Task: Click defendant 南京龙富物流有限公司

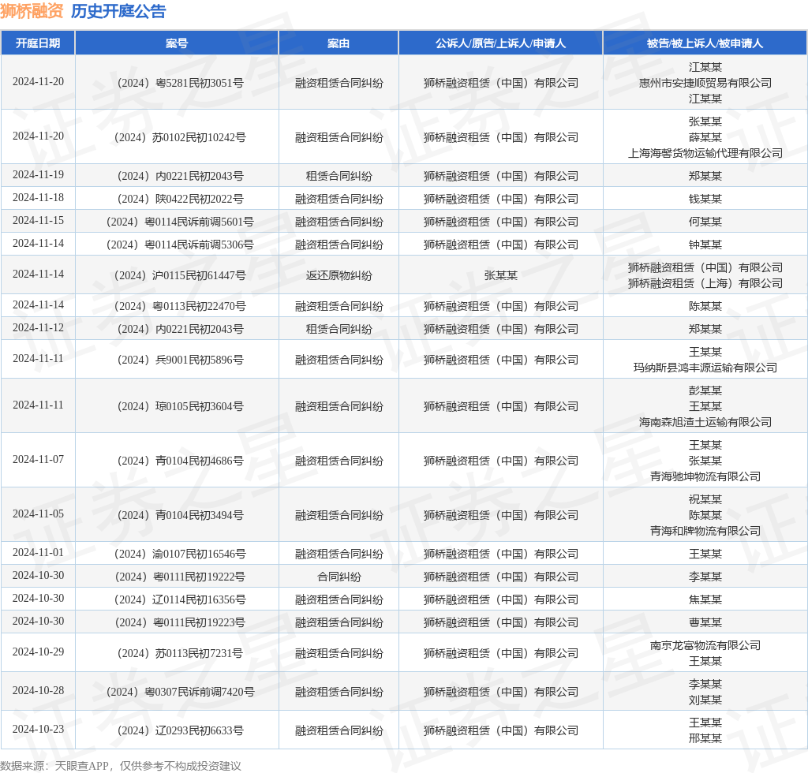Action: (705, 645)
